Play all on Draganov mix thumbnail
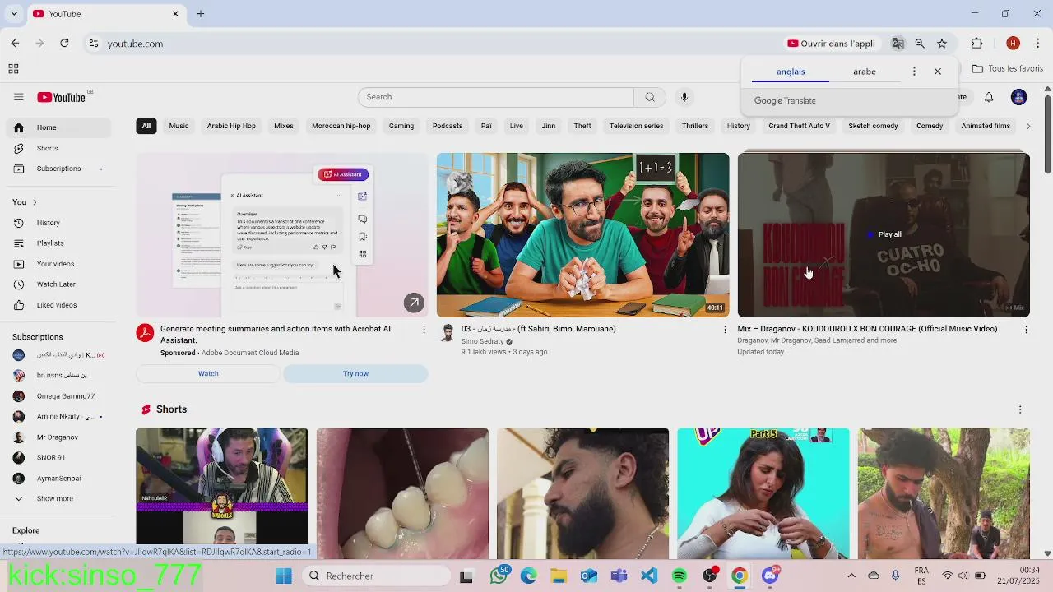 [884, 235]
